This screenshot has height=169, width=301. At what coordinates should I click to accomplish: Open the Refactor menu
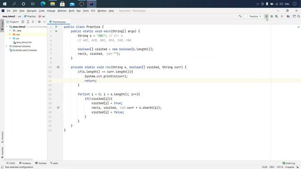pos(62,11)
